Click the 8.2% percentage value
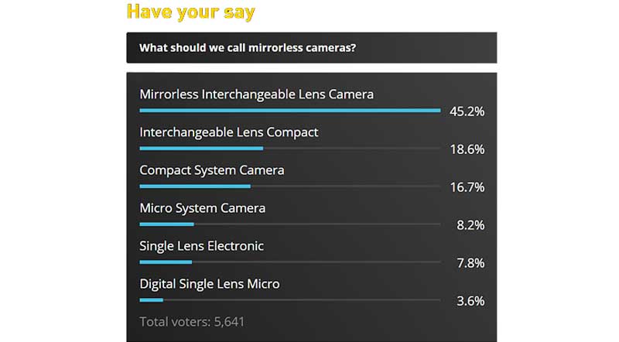 coord(470,225)
